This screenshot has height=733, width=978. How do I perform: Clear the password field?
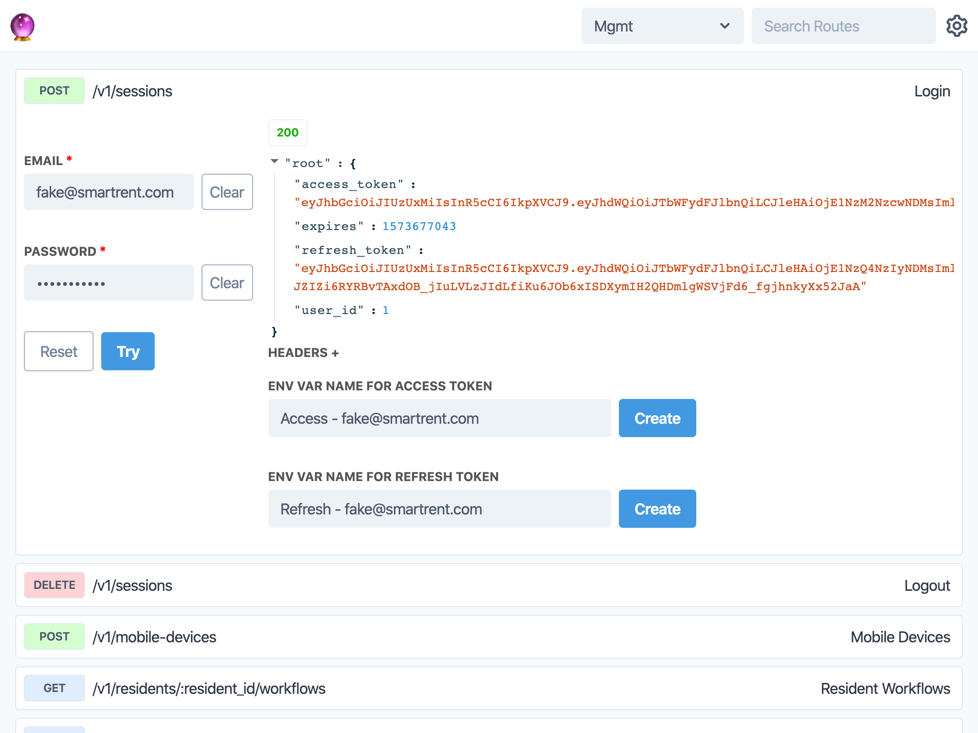pos(227,283)
